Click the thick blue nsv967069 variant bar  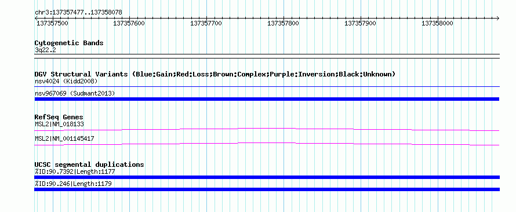point(267,99)
